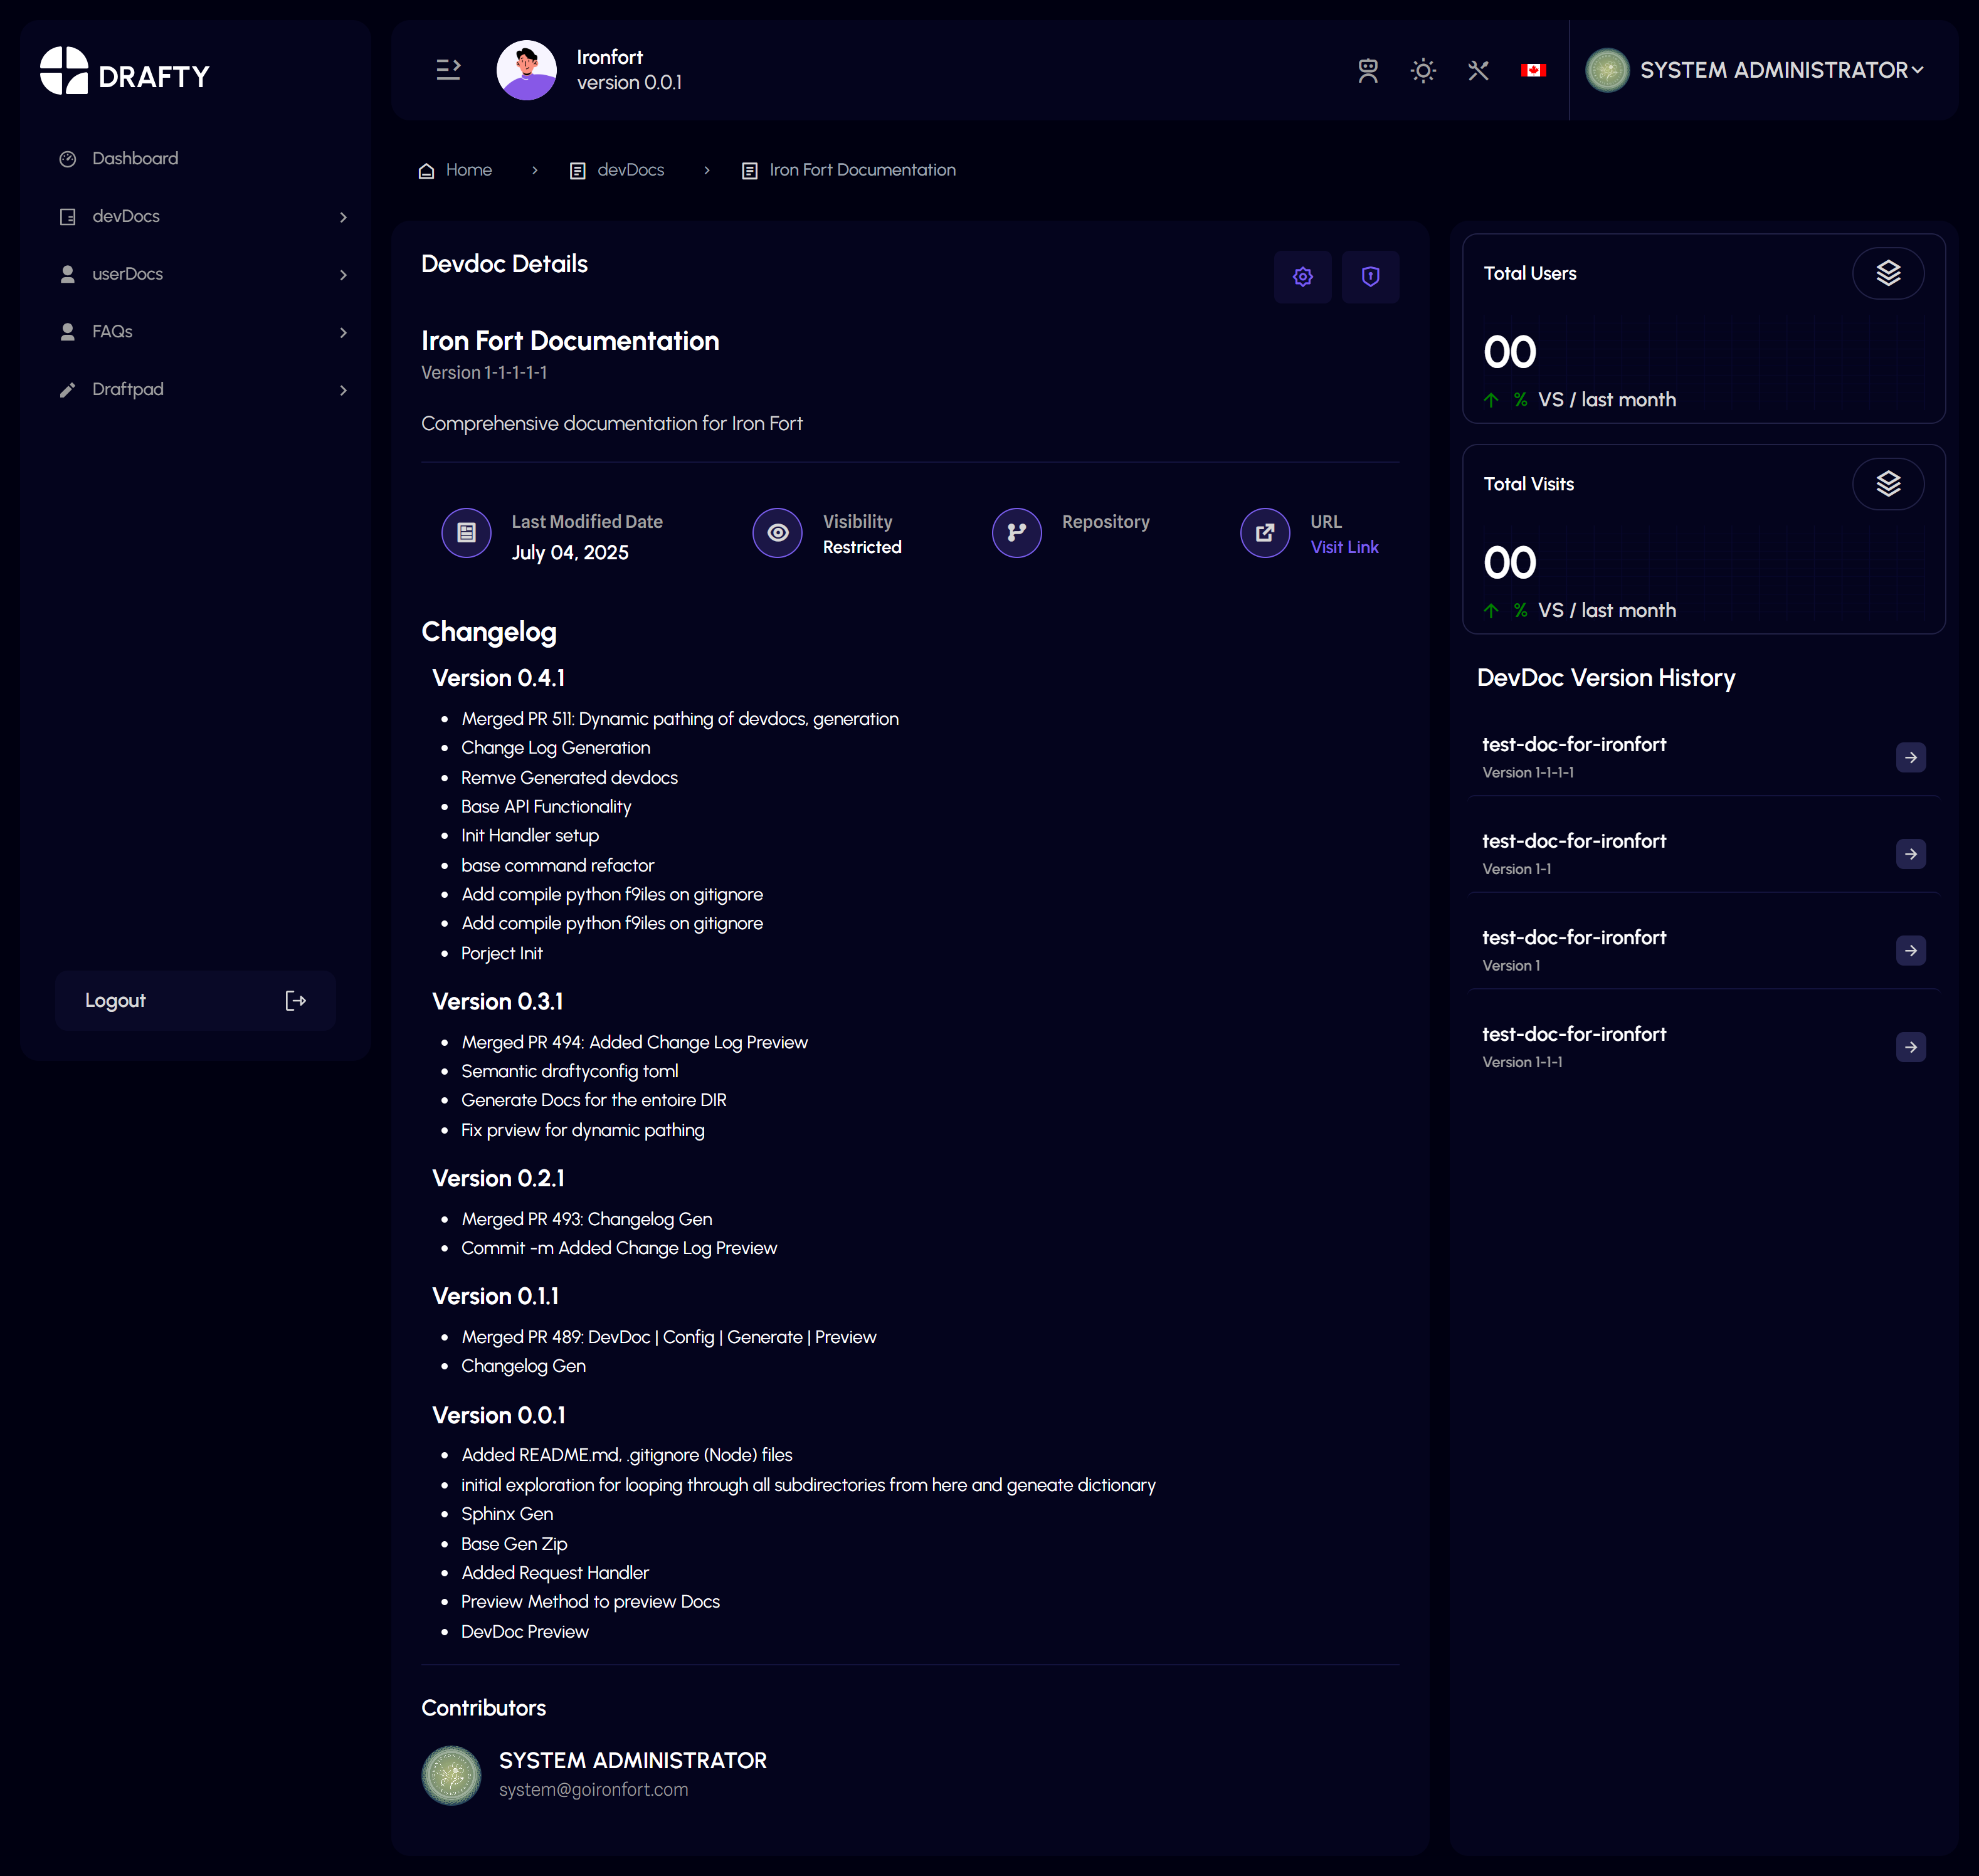Click the Visibility eye icon
Screen dimensions: 1979x1876
777,533
